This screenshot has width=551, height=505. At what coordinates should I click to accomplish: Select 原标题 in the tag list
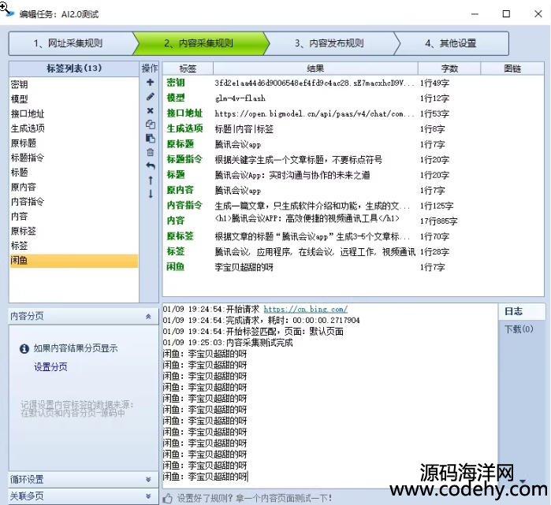(x=74, y=143)
